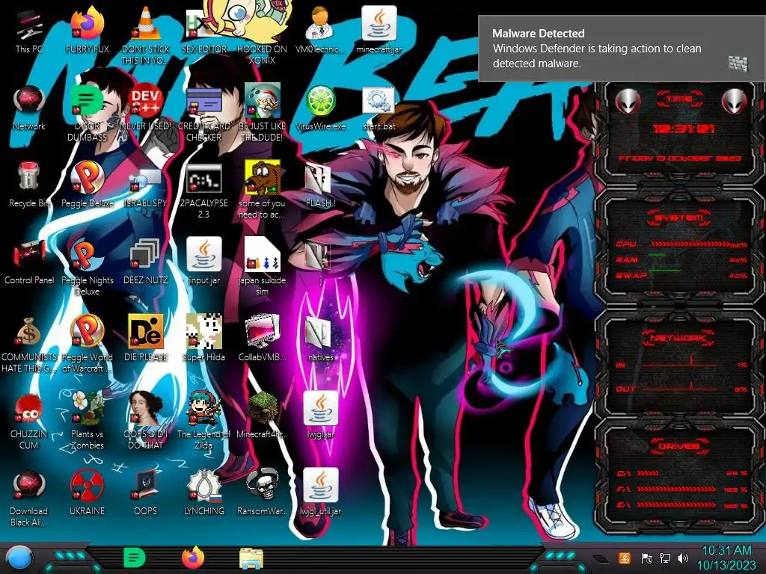This screenshot has height=574, width=766.
Task: Open the network tray icon
Action: coord(665,558)
